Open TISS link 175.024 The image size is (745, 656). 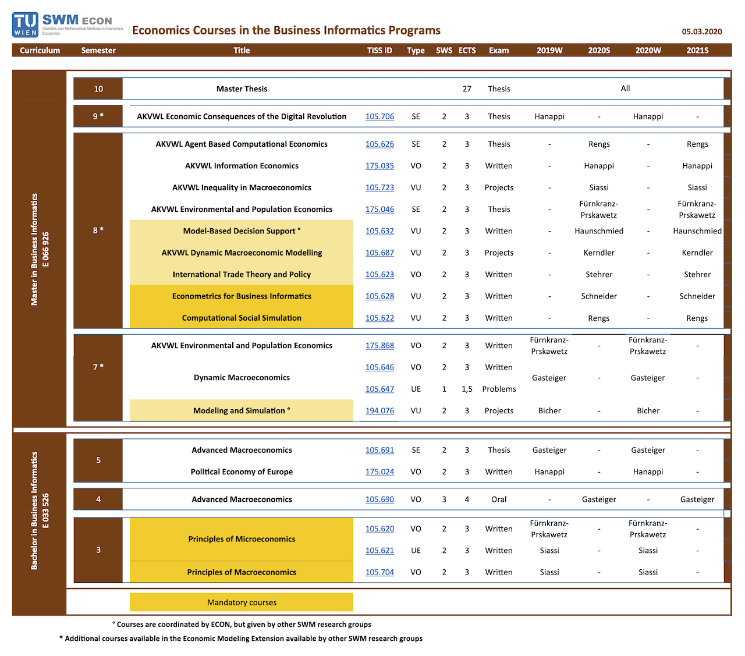379,471
